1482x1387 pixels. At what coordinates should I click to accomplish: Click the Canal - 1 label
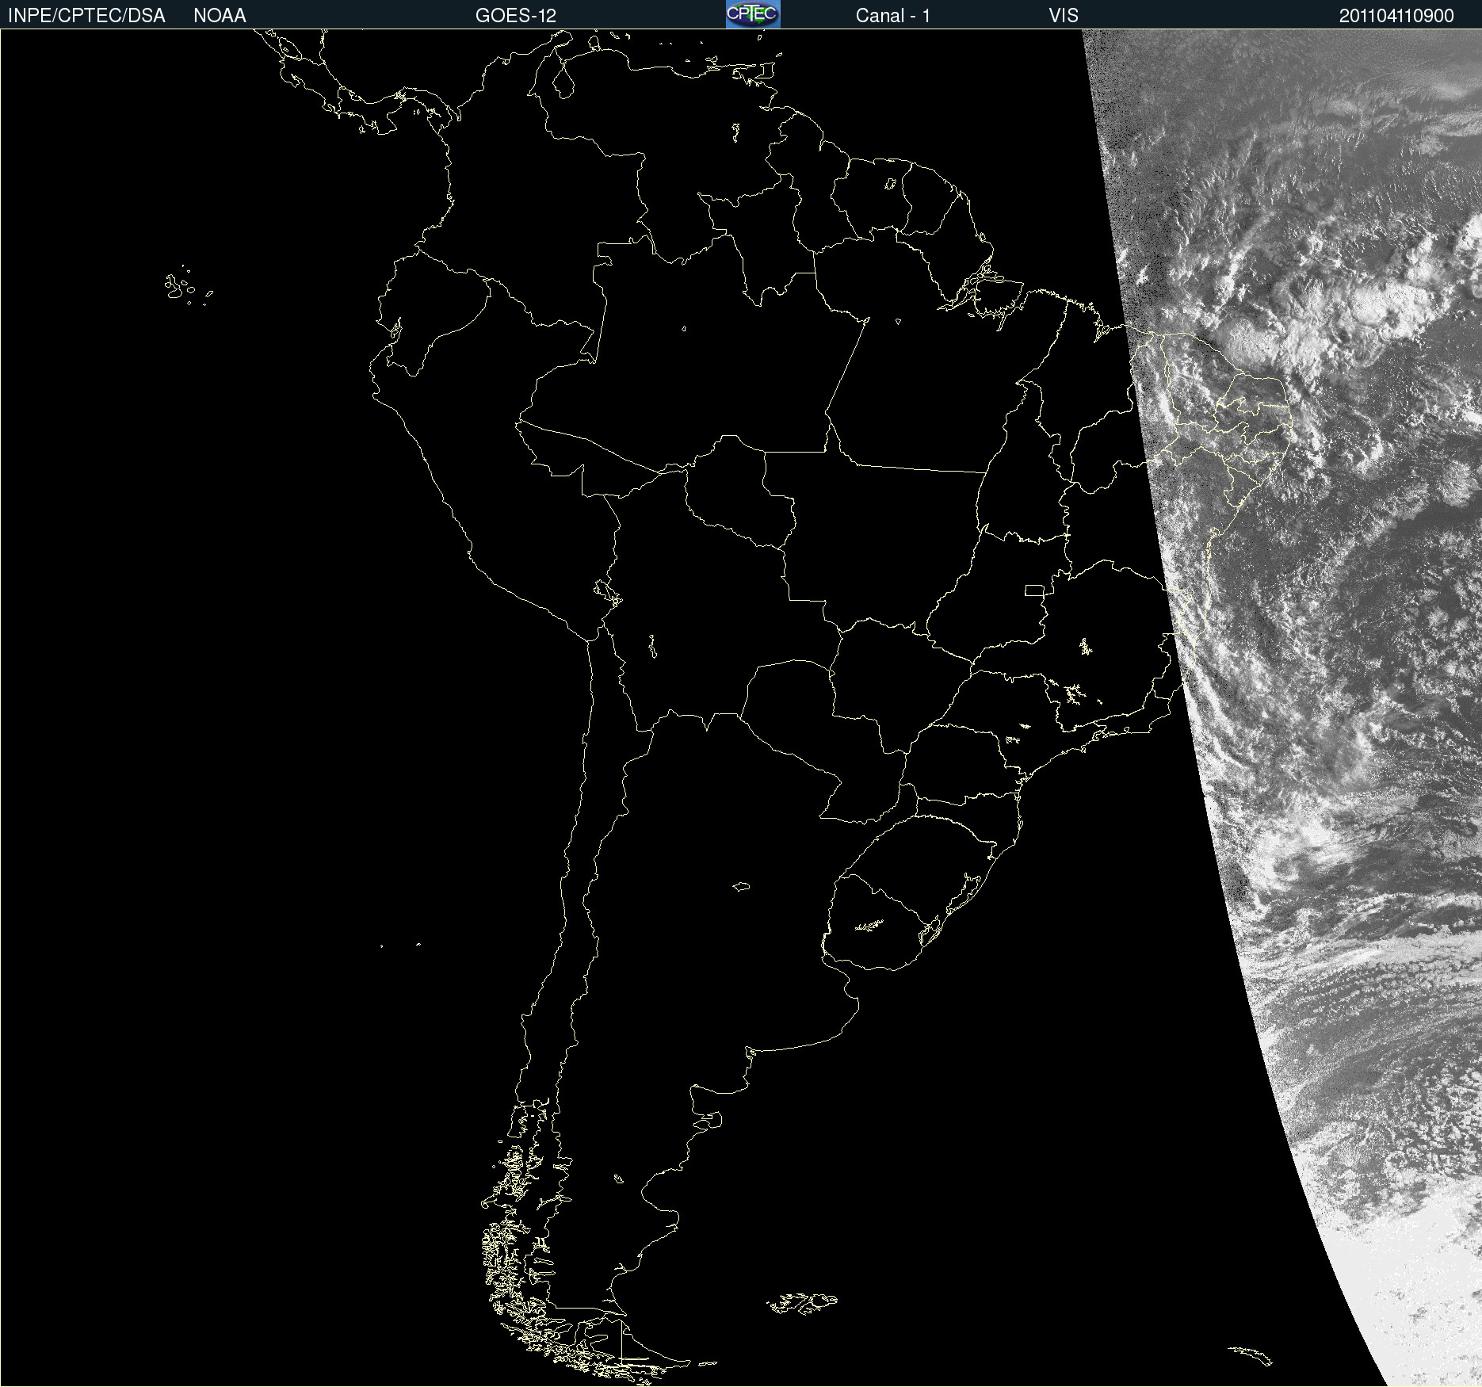tap(893, 16)
